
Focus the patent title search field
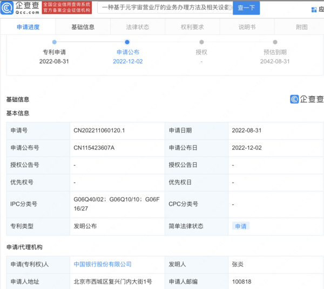click(165, 8)
